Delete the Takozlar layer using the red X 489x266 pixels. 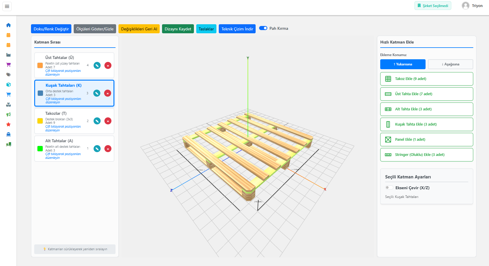(x=108, y=121)
